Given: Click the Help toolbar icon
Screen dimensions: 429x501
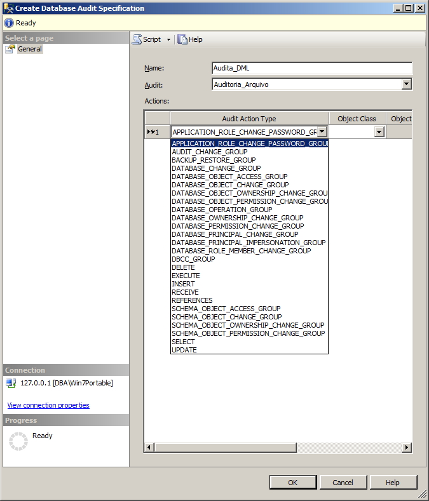Looking at the screenshot, I should coord(182,39).
